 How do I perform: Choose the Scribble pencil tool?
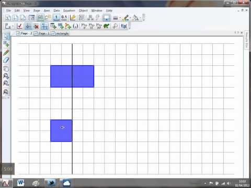[x=6, y=52]
